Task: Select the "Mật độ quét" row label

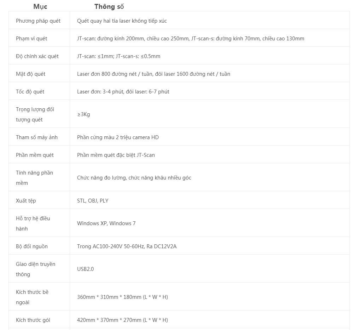Action: coord(30,74)
